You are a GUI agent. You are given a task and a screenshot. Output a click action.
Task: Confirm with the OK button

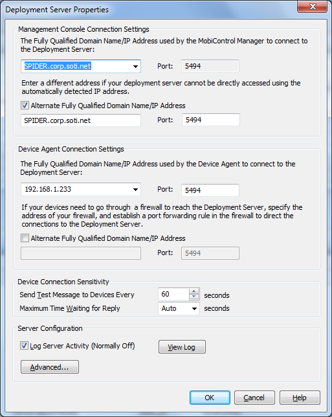click(210, 398)
